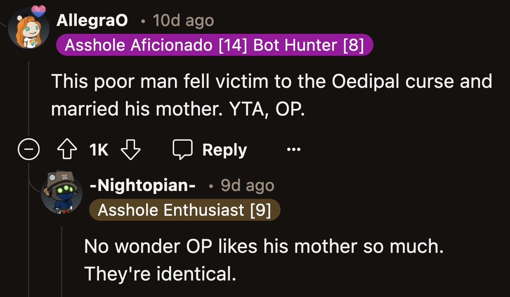Screen dimensions: 510x297
Task: Open -Nightopian-'s user profile
Action: (142, 185)
